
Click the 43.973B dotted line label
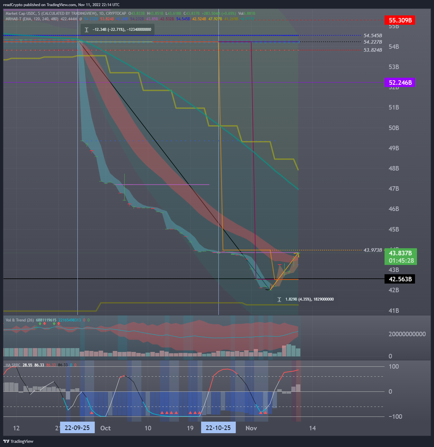pyautogui.click(x=373, y=250)
